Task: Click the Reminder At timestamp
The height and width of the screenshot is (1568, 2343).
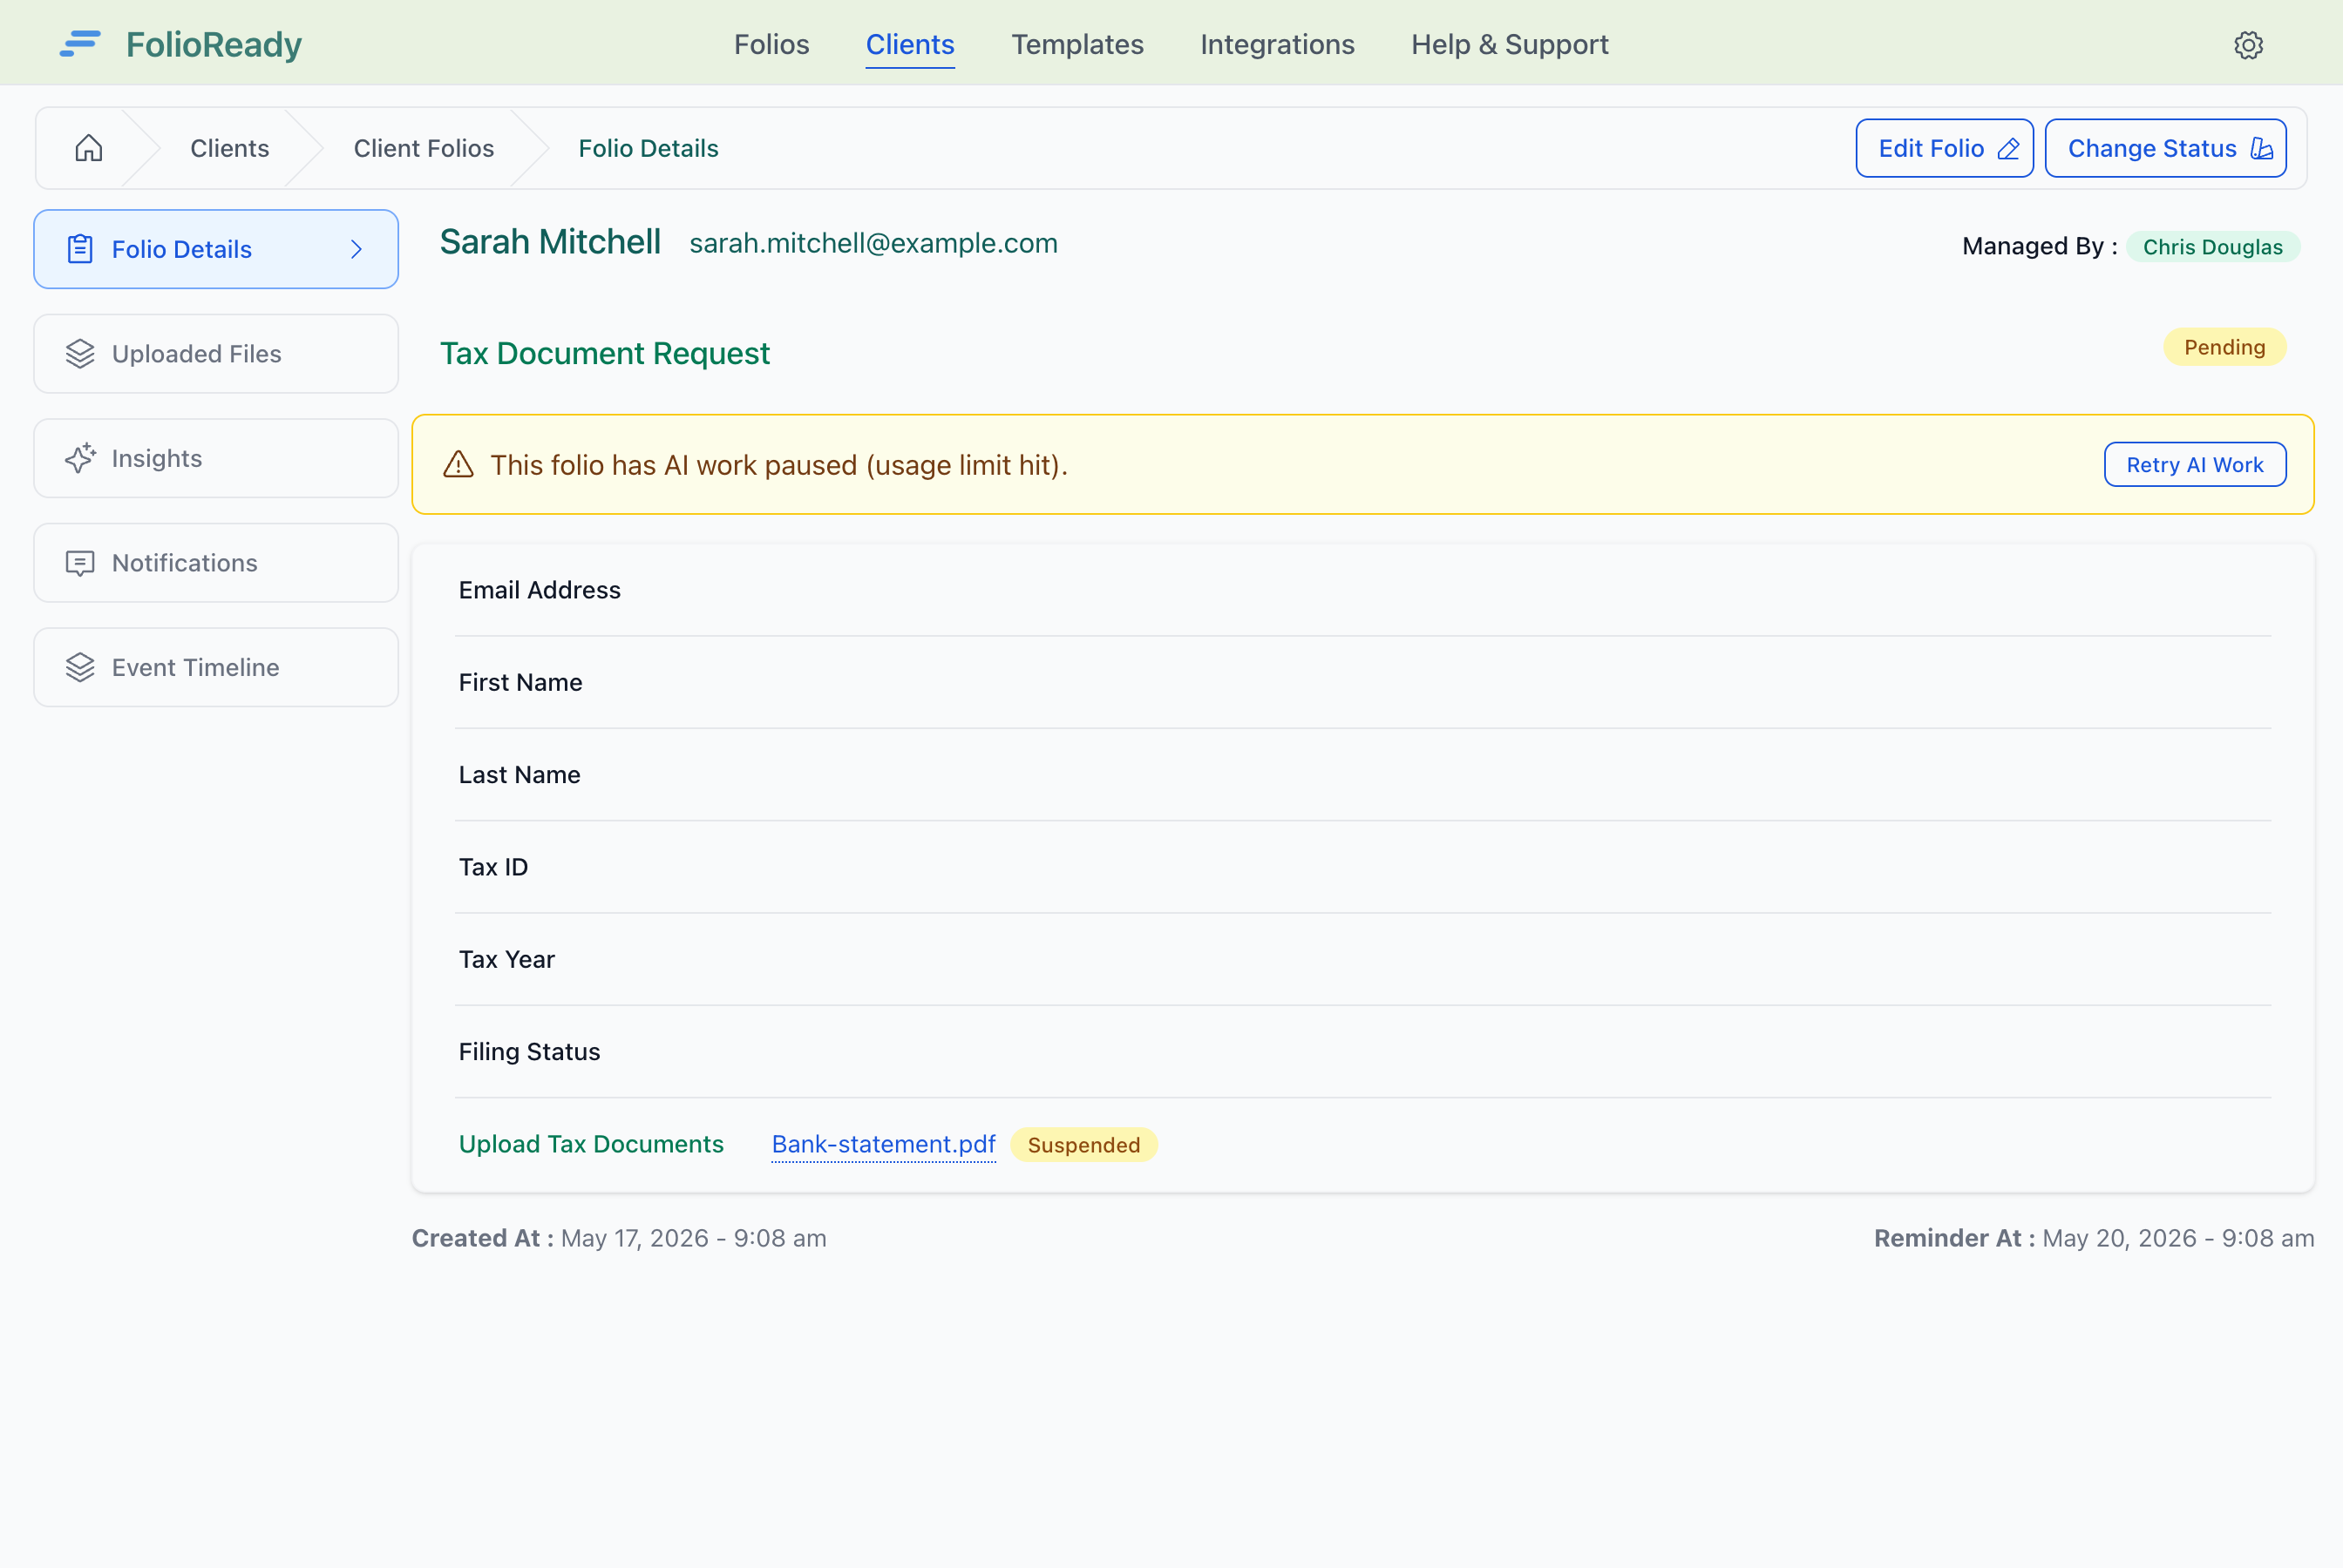Action: 2094,1238
